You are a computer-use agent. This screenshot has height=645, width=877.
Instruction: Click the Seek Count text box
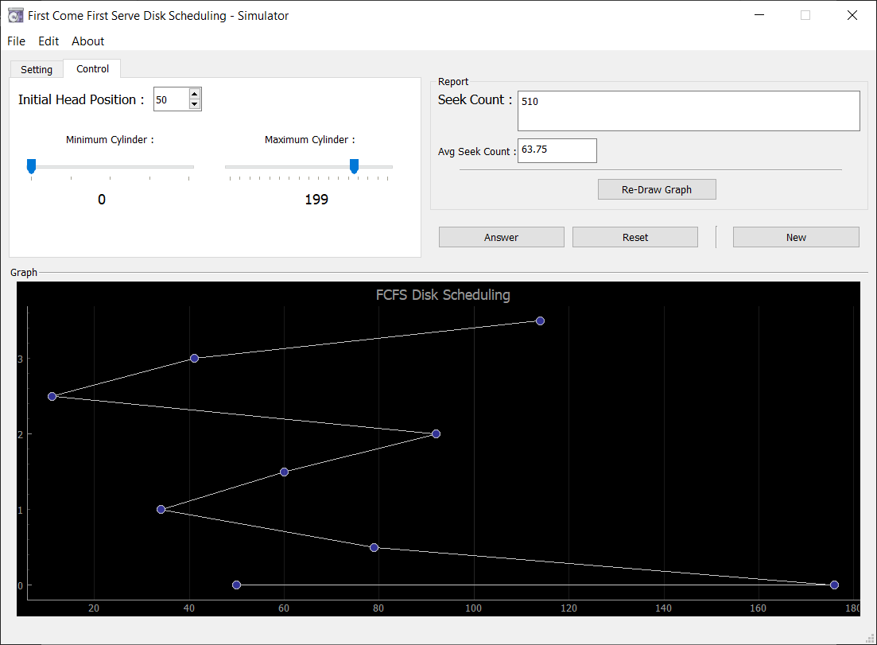[x=688, y=111]
